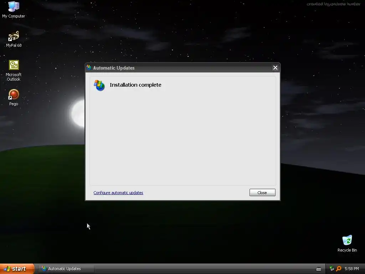This screenshot has width=365, height=274.
Task: Click the Automatic Updates title bar icon
Action: click(89, 67)
